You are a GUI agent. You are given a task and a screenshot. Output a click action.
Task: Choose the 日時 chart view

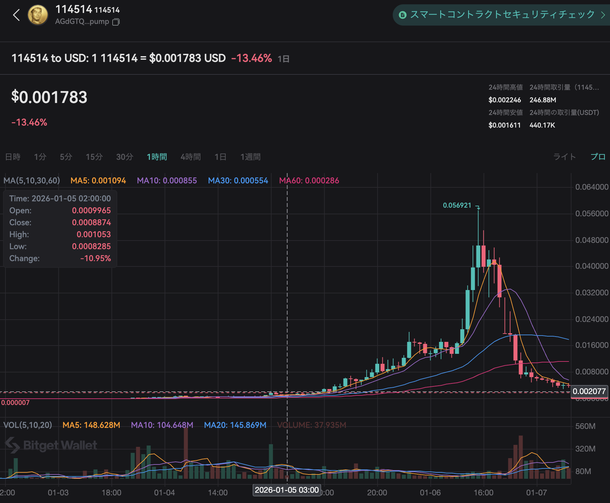[x=13, y=157]
